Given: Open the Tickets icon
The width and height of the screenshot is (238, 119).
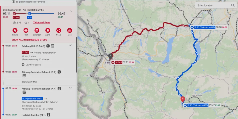Looking at the screenshot, I should click(x=15, y=30).
